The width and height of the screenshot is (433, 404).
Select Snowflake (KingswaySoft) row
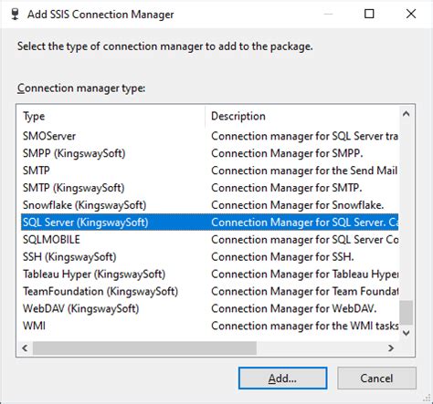[209, 205]
